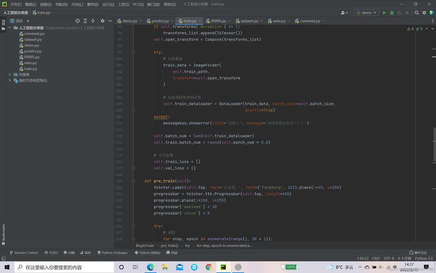Click pre_train() breadcrumb
The width and height of the screenshot is (436, 273).
pyautogui.click(x=169, y=246)
